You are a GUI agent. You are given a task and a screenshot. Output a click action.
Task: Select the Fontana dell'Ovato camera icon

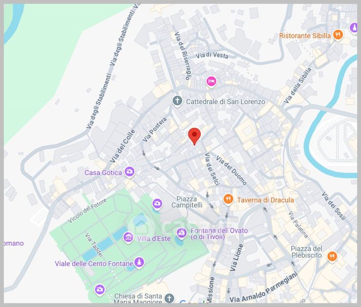click(182, 233)
